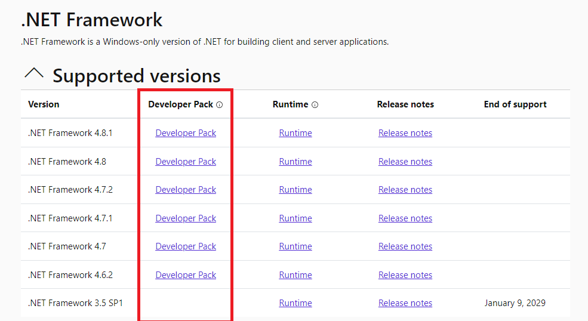
Task: Click the Developer Pack column header text
Action: pos(181,104)
